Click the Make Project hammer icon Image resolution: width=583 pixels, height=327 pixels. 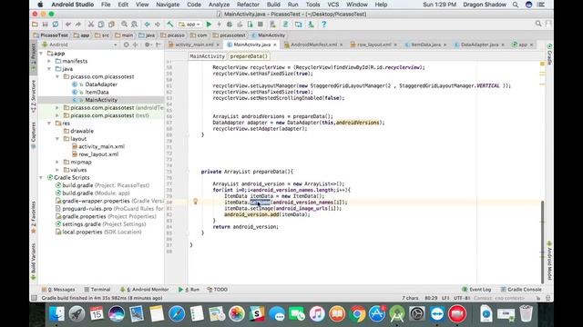click(170, 25)
